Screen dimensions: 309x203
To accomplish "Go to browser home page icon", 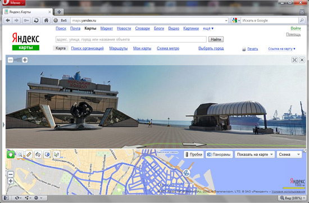I will (46, 20).
